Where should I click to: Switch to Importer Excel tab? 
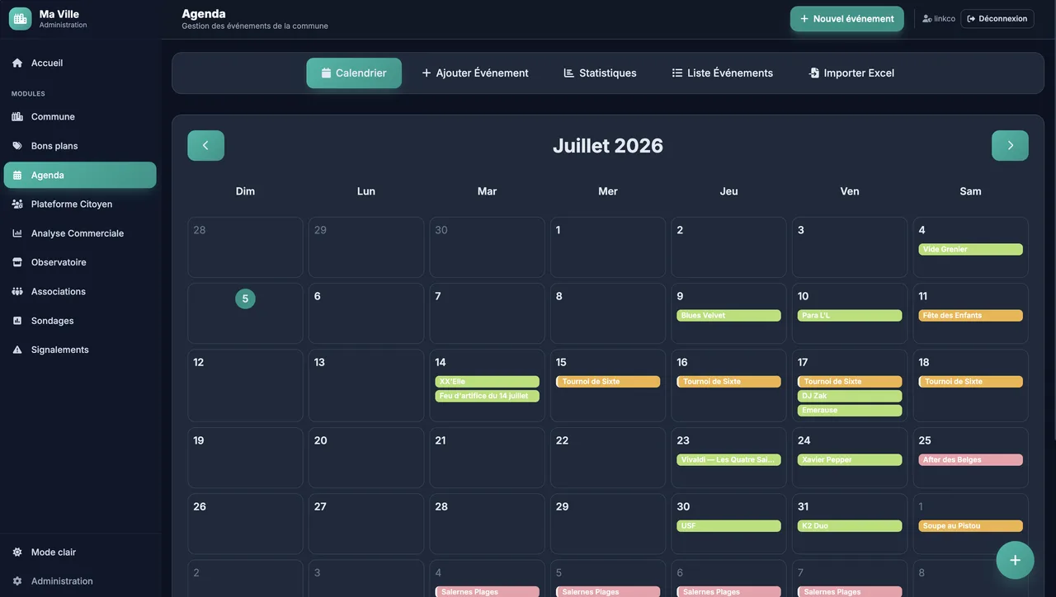[x=851, y=73]
